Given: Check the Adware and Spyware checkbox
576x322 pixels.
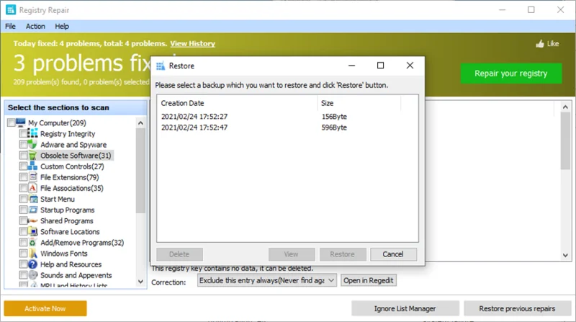Looking at the screenshot, I should coord(23,145).
